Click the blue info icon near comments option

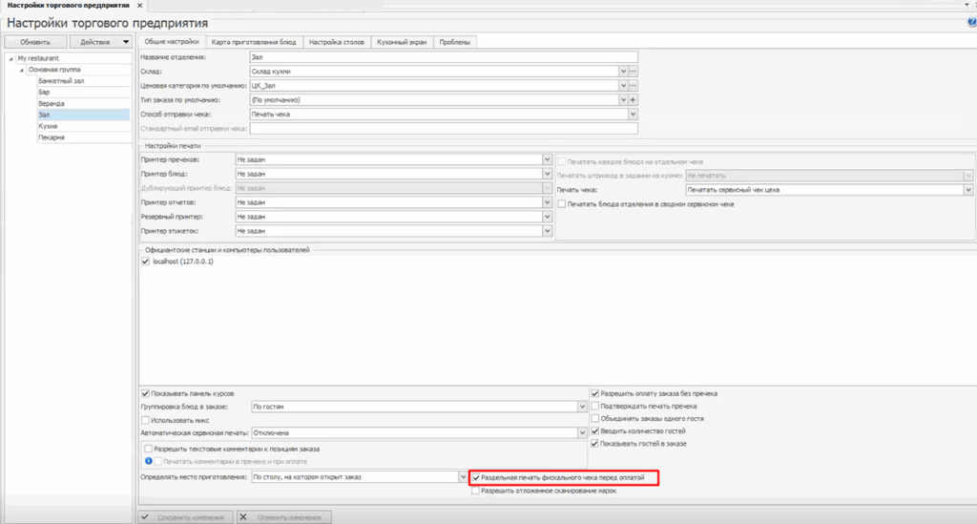click(149, 461)
